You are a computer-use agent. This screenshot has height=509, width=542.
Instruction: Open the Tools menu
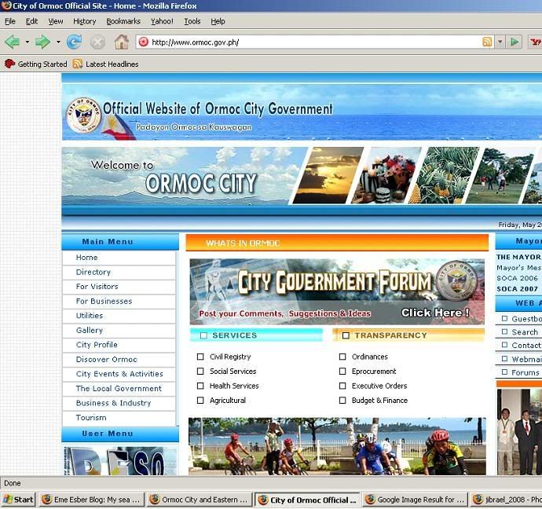coord(192,21)
